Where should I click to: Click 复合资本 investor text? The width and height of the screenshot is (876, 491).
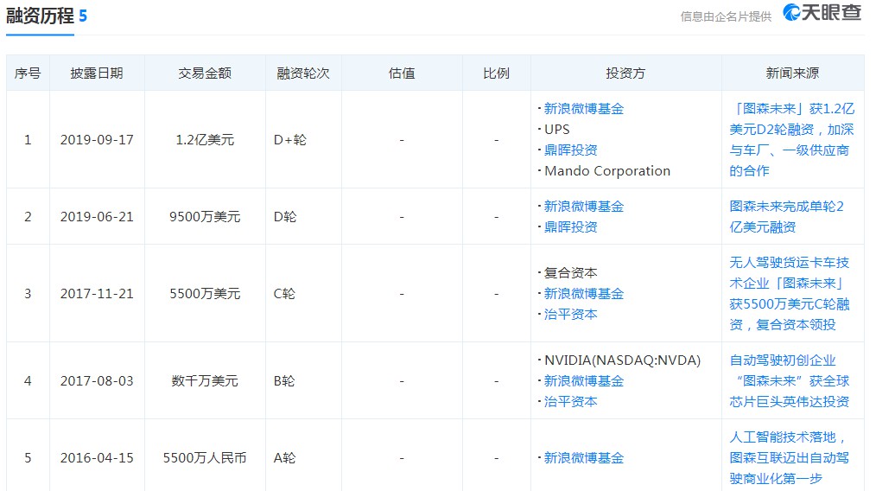click(570, 273)
